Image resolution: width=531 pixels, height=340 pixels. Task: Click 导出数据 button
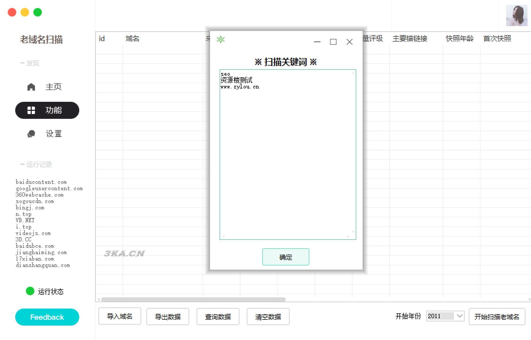point(168,317)
